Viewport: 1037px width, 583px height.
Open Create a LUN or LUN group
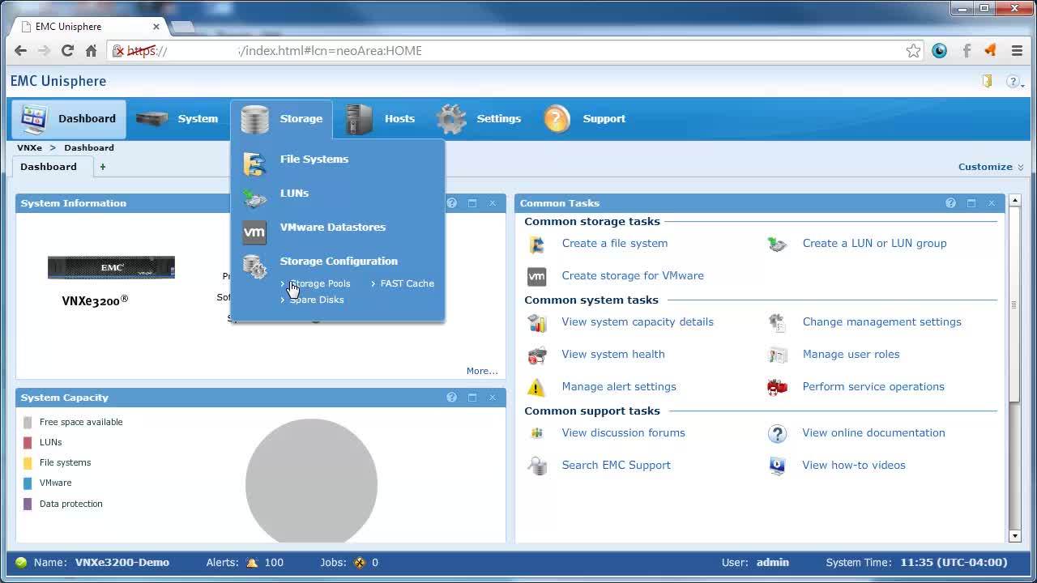coord(874,243)
